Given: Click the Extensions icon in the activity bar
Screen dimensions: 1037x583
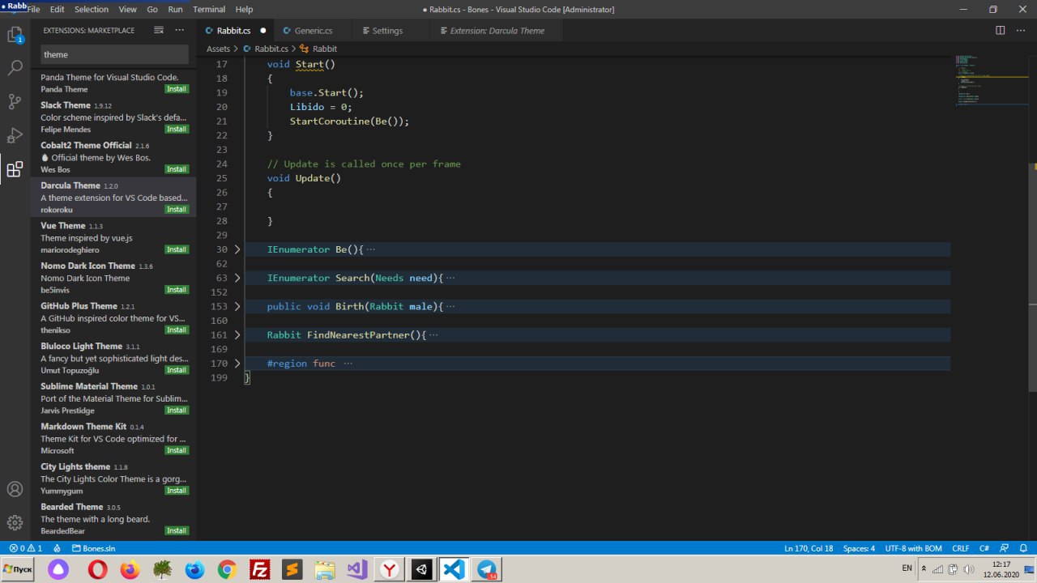Looking at the screenshot, I should [x=15, y=169].
